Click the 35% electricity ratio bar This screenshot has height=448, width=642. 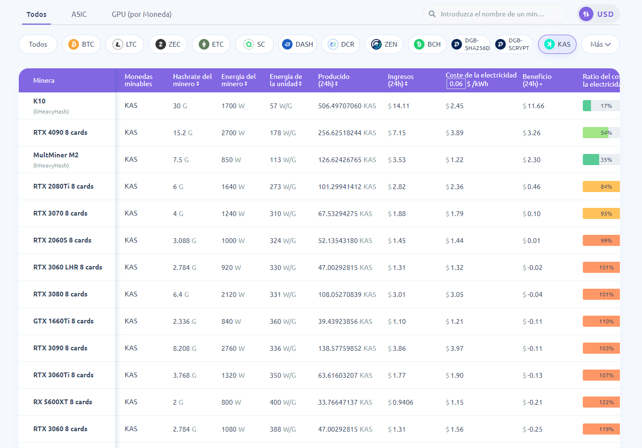point(601,160)
